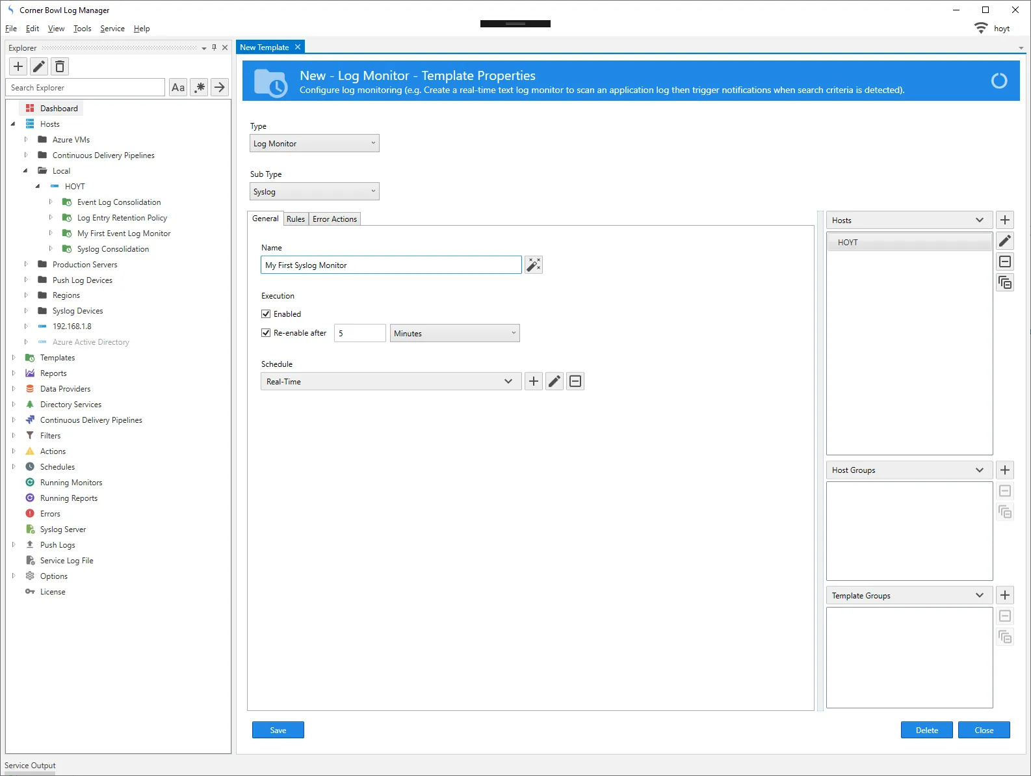Switch to the Rules tab

pos(296,219)
